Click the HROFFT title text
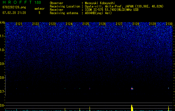175x111 pixels. (x=17, y=2)
